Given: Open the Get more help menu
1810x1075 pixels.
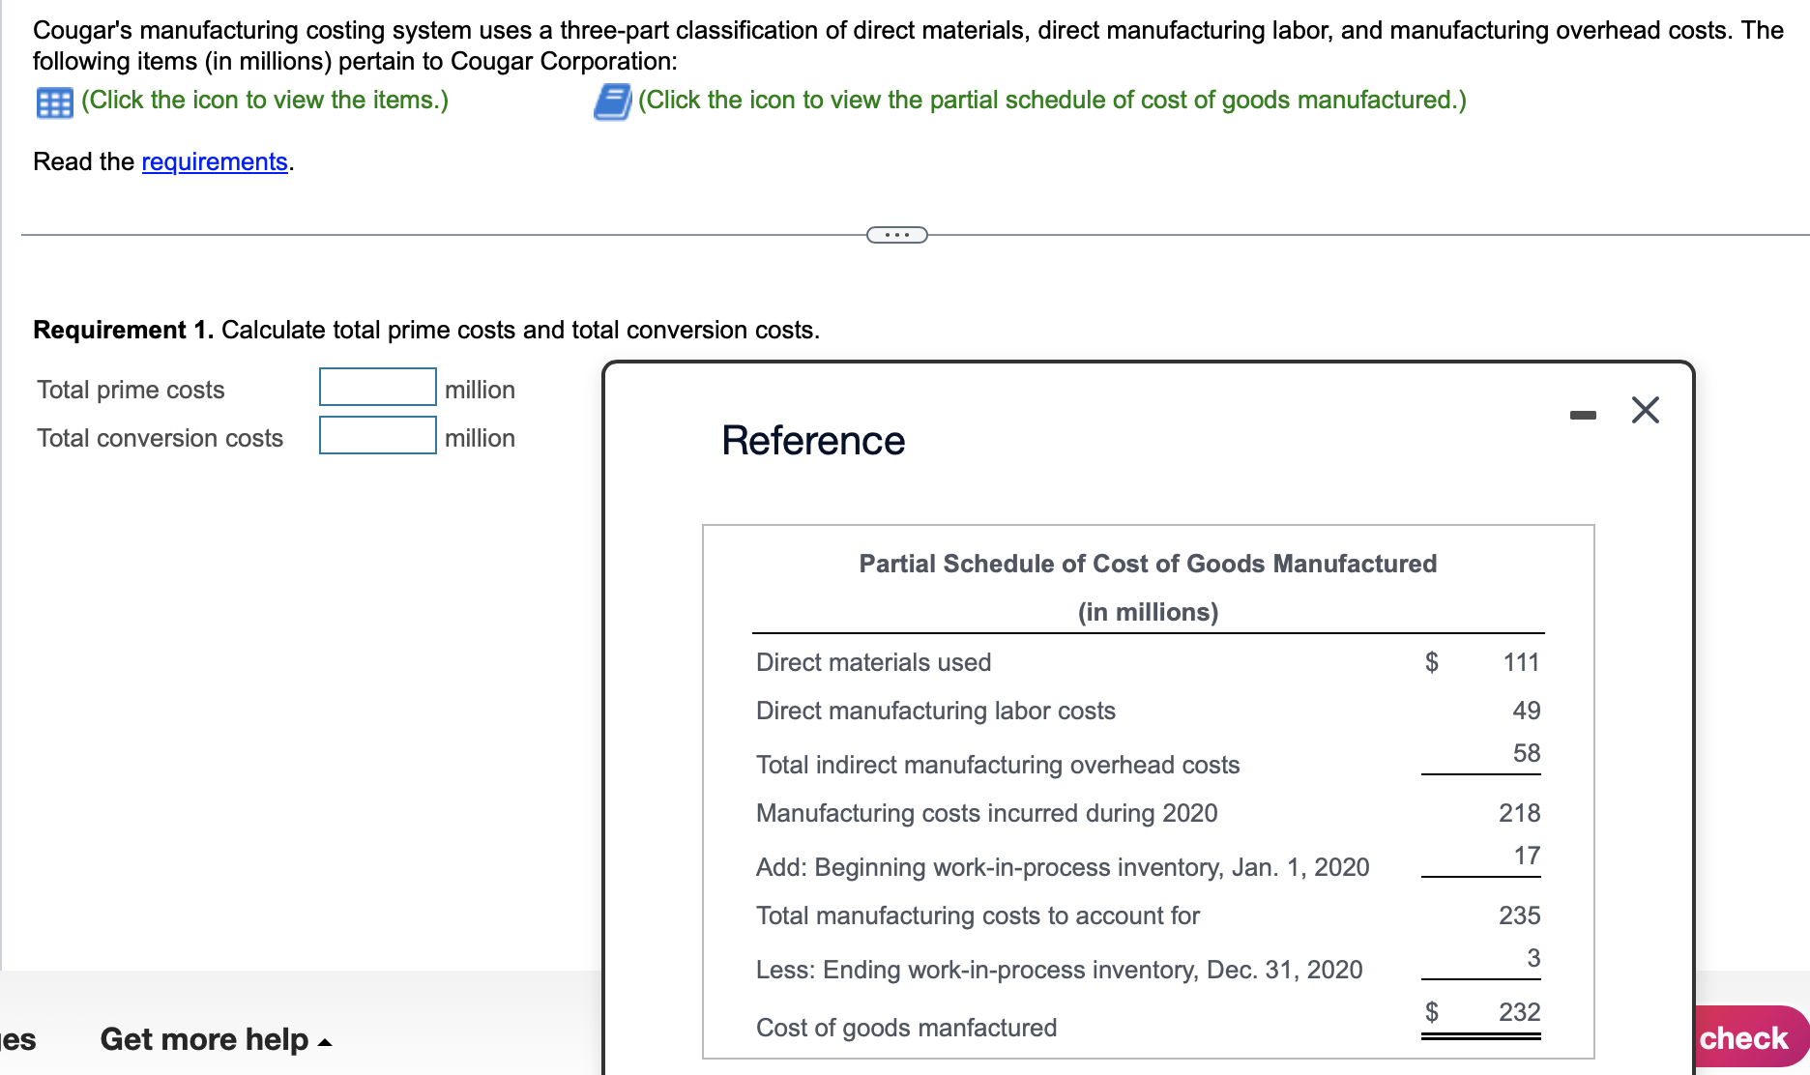Looking at the screenshot, I should pos(216,1039).
